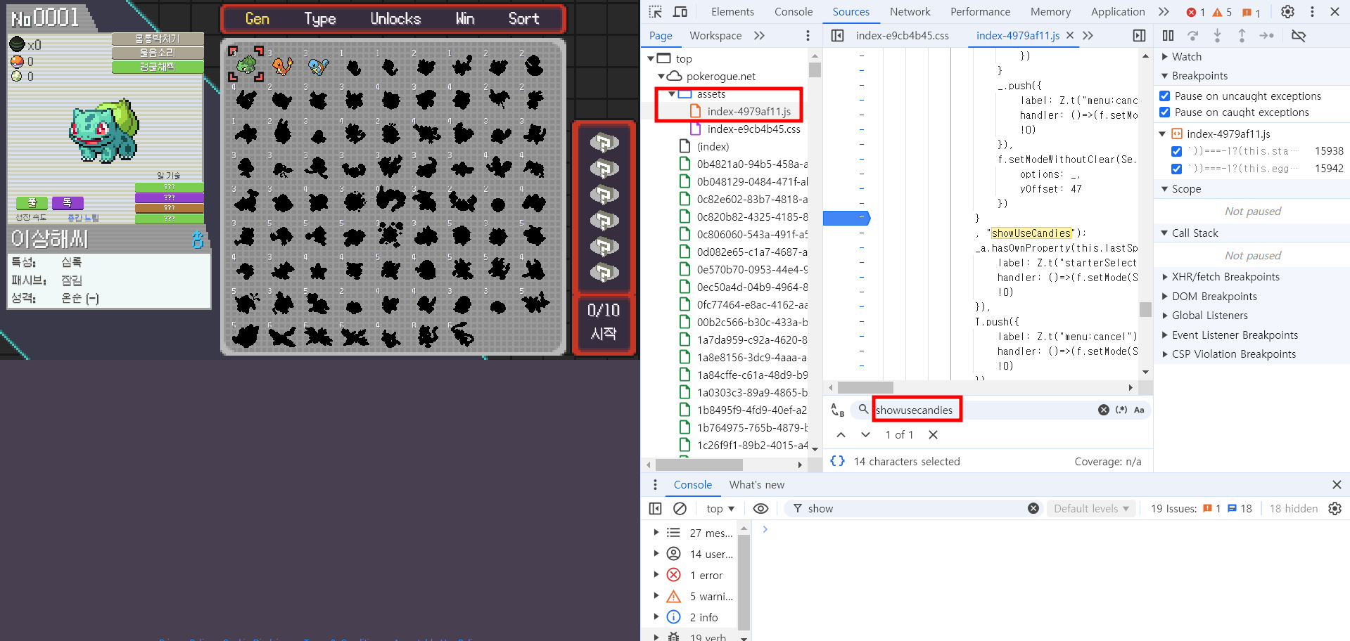
Task: Toggle the console sidebar panel
Action: tap(655, 508)
